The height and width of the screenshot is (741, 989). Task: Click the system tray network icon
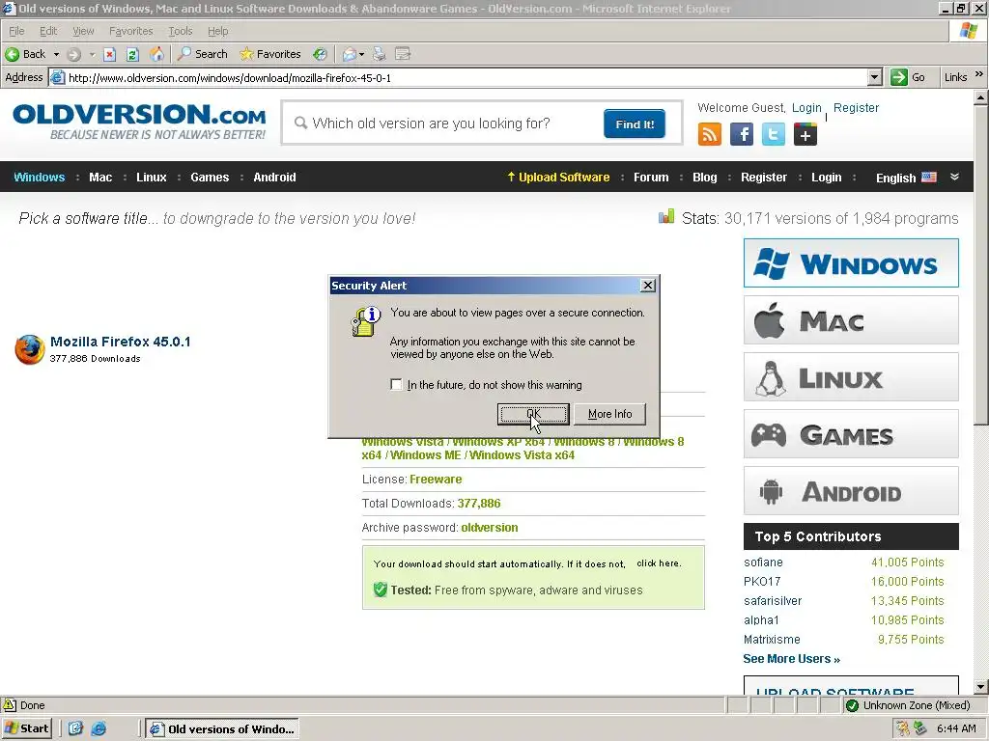point(920,728)
